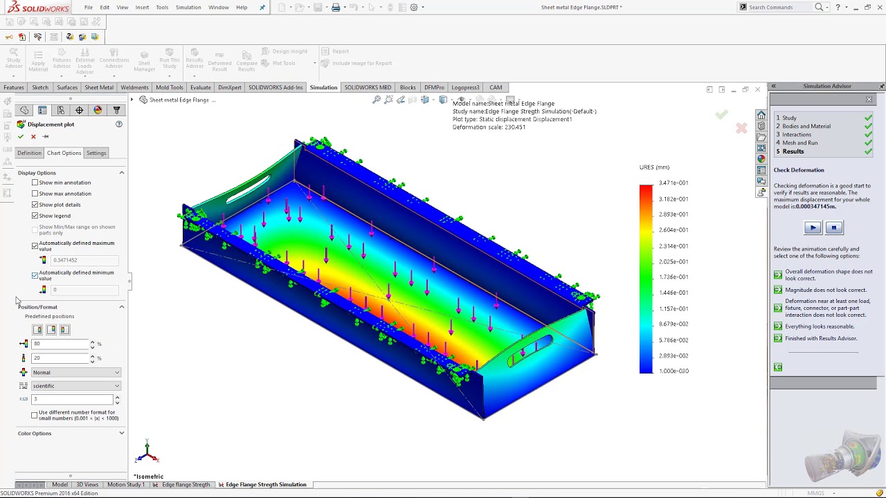Click the Search Commands input box
Screen dimensions: 886x498
pos(780,8)
